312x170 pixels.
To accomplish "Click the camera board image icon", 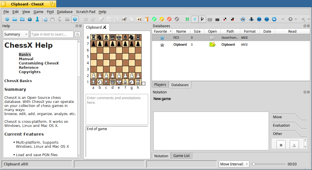I will click(x=139, y=19).
